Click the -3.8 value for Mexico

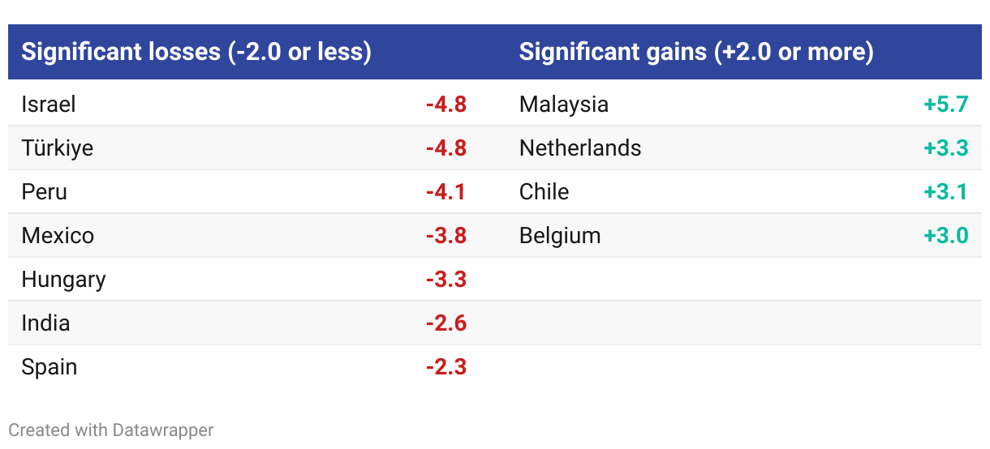point(446,235)
